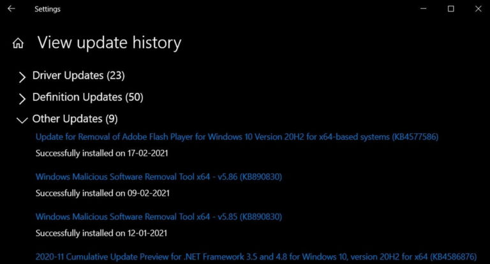Image resolution: width=490 pixels, height=264 pixels.
Task: Select the Definition Updates (50) label
Action: point(87,98)
